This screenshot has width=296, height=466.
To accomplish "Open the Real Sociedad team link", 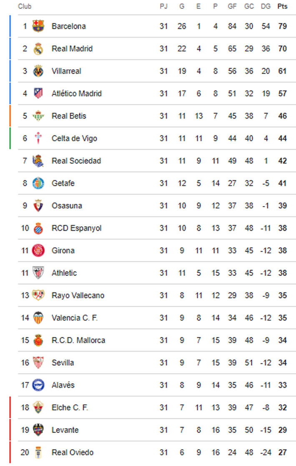I will point(76,161).
